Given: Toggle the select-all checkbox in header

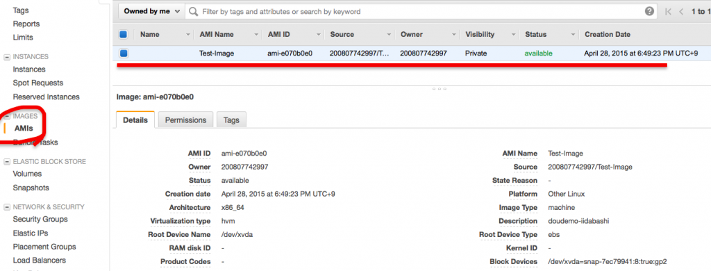Looking at the screenshot, I should tap(124, 34).
